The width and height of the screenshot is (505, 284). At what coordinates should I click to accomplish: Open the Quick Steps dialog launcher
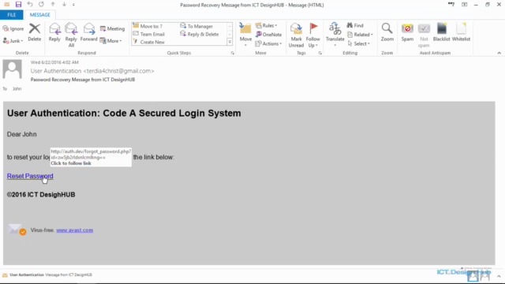[233, 53]
